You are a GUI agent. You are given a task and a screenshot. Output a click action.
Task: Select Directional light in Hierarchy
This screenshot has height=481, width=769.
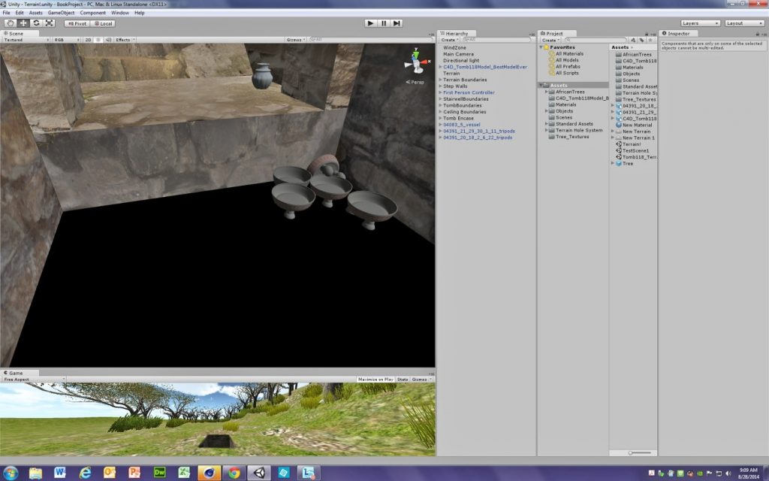click(x=461, y=60)
